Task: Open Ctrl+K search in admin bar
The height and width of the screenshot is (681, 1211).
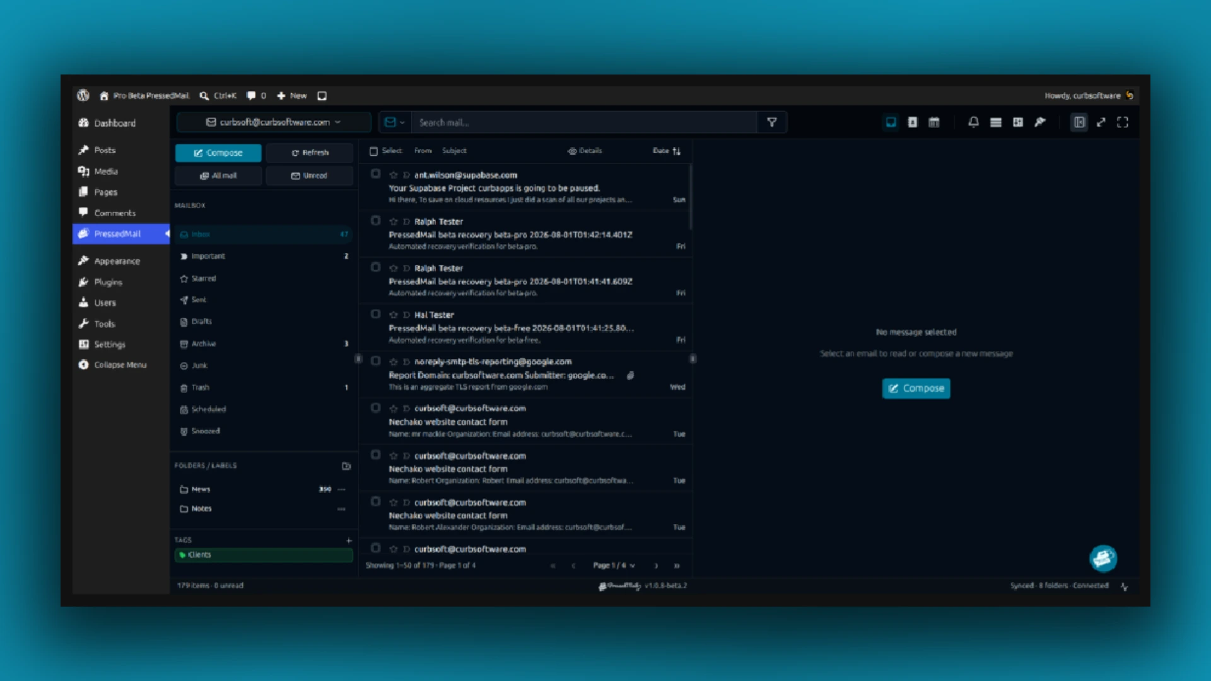Action: click(218, 96)
